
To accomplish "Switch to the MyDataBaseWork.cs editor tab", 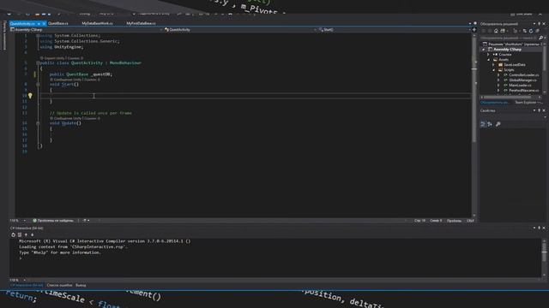I will tap(97, 23).
